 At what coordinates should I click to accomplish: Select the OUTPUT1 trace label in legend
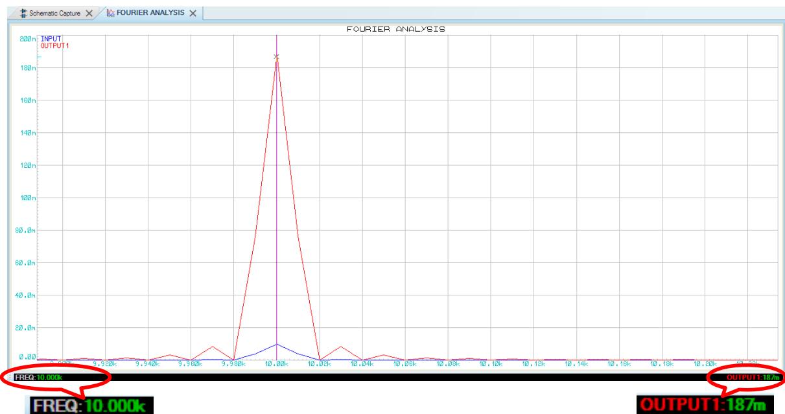(53, 45)
